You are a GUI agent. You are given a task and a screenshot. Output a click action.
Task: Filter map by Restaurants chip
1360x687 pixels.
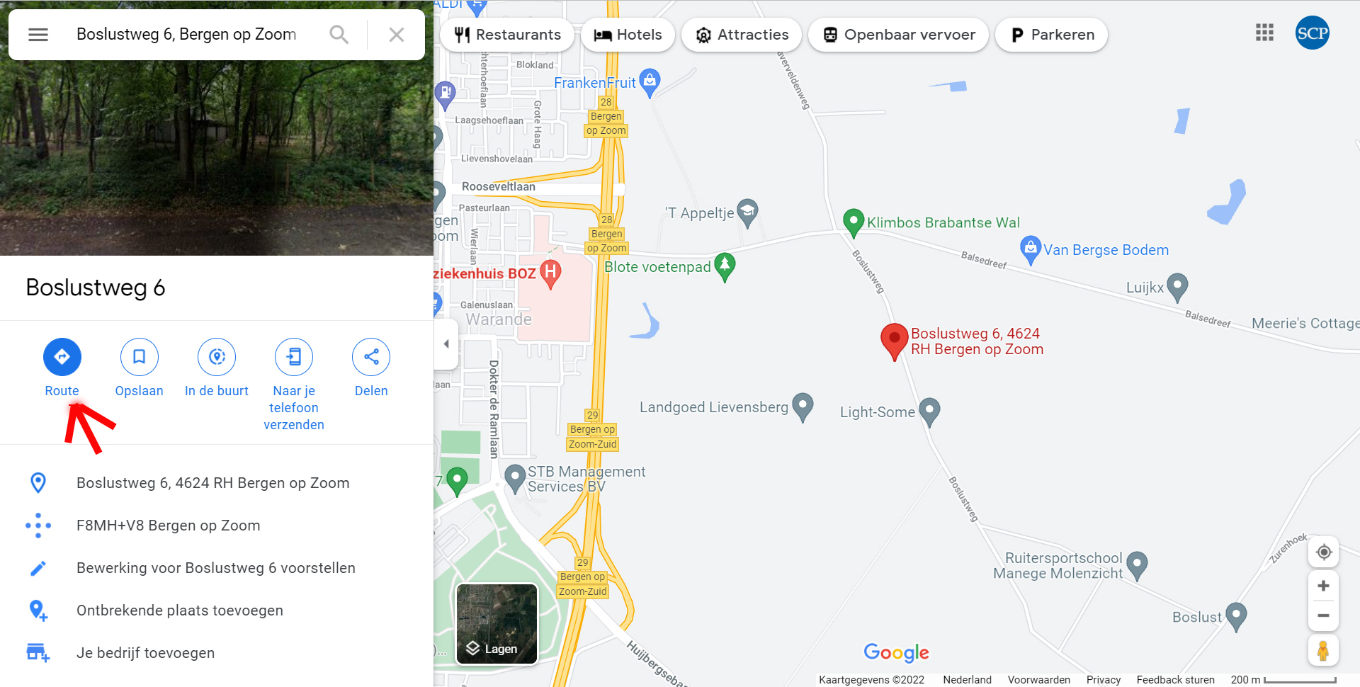[x=507, y=35]
